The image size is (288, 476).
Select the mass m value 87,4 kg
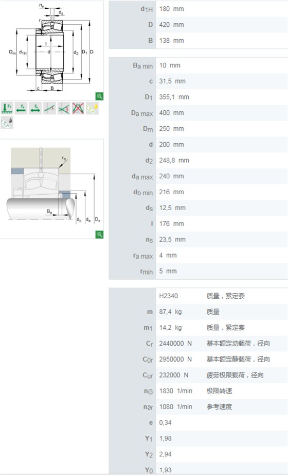click(170, 312)
